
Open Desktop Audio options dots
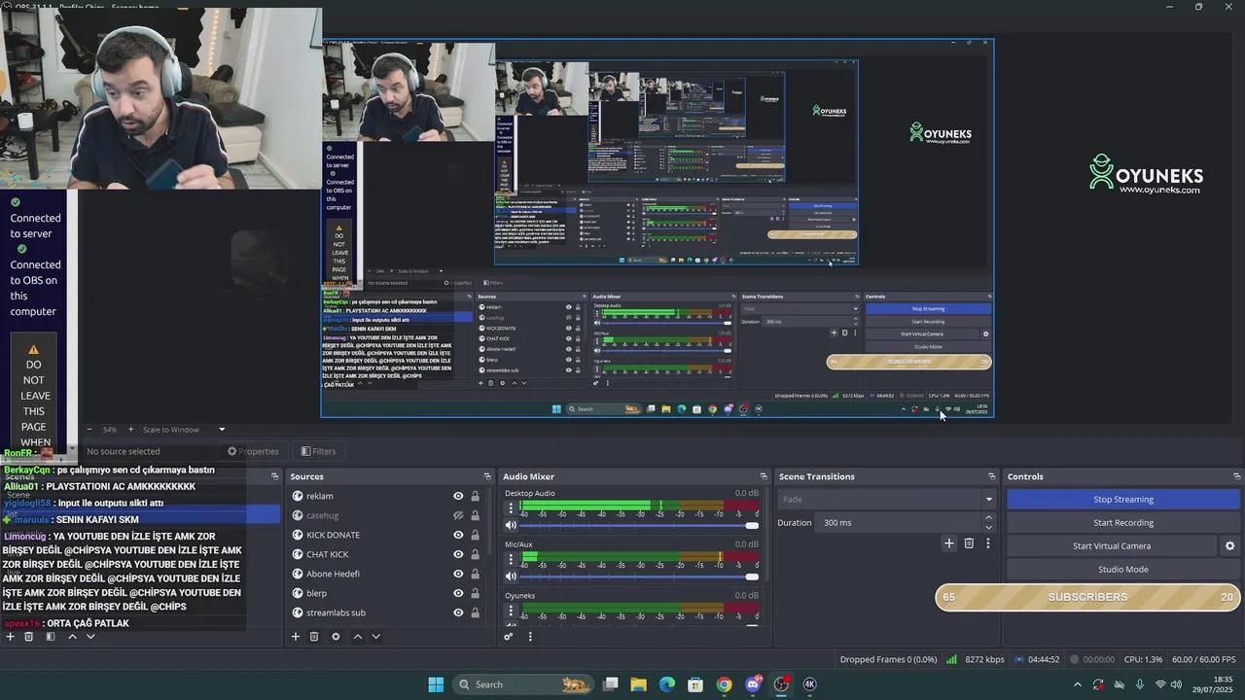[x=511, y=508]
